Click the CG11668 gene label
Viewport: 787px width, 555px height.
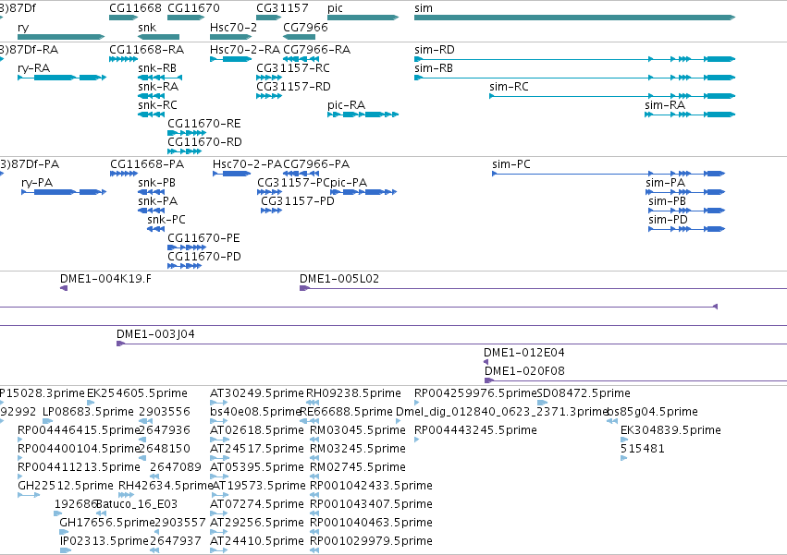coord(136,8)
